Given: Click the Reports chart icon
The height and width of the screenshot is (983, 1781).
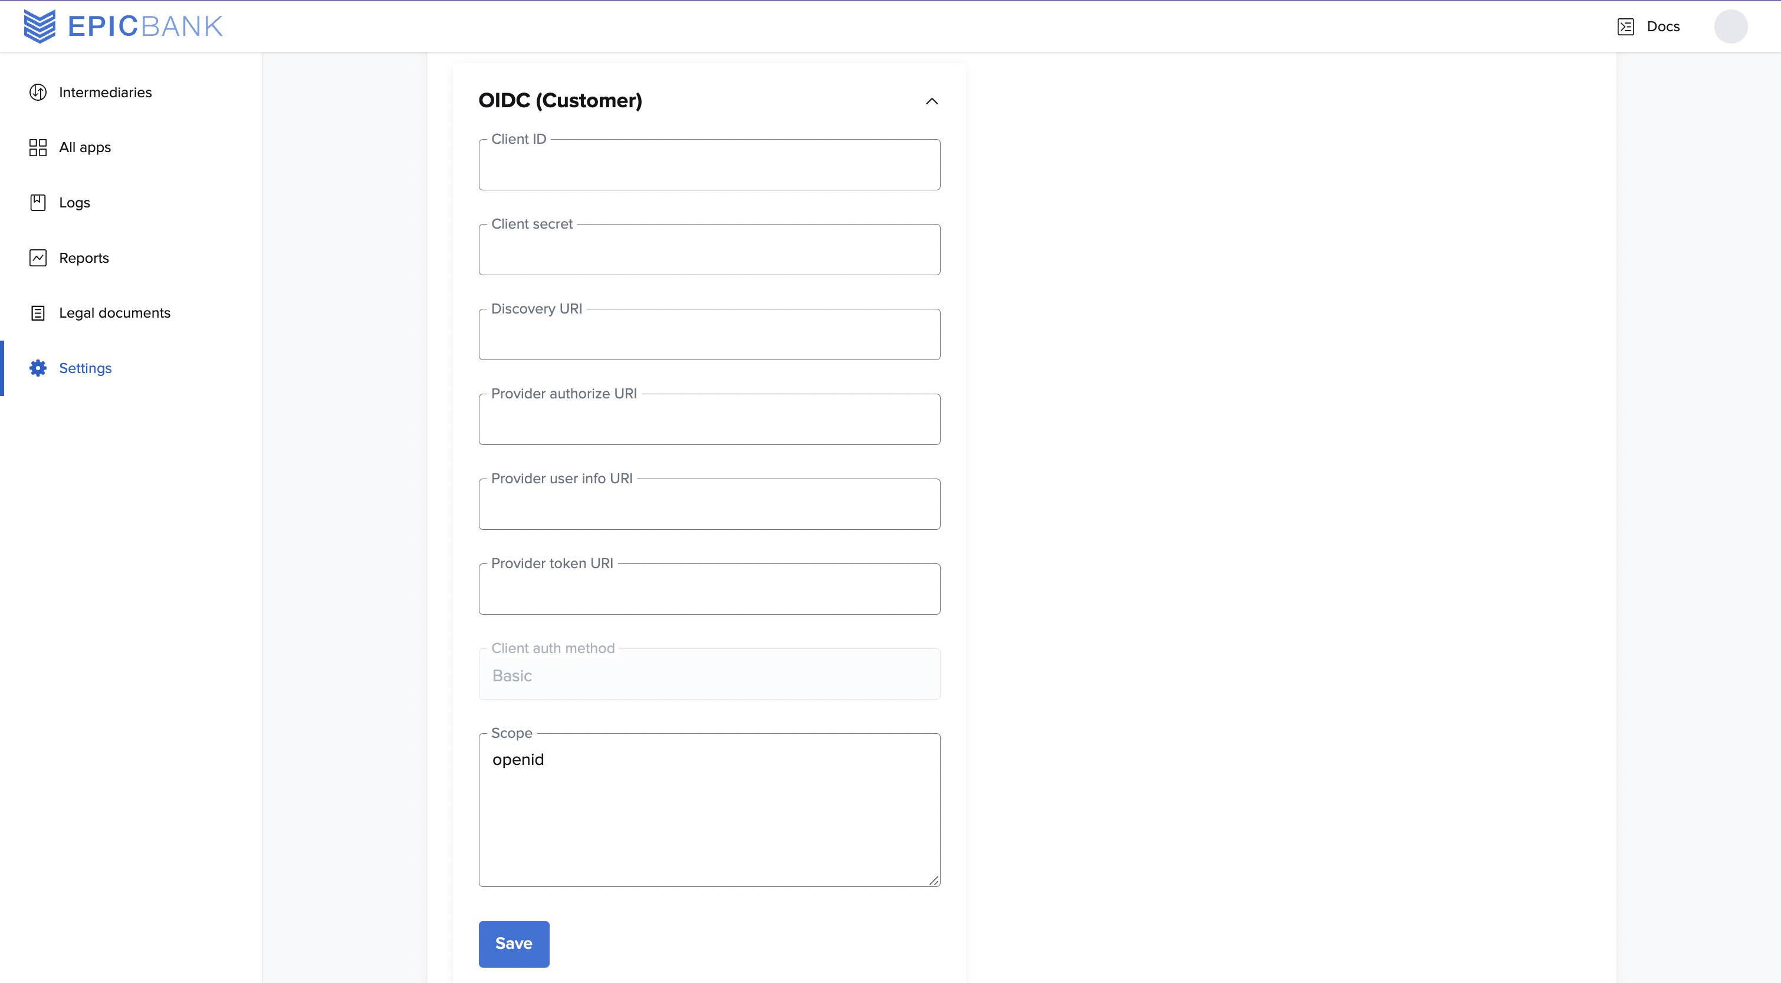Looking at the screenshot, I should (x=37, y=257).
